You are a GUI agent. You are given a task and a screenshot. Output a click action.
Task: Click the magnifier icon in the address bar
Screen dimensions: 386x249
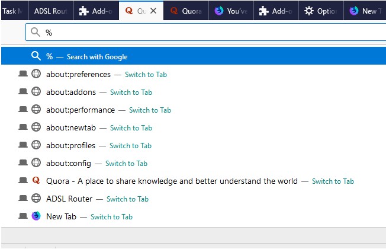click(36, 33)
